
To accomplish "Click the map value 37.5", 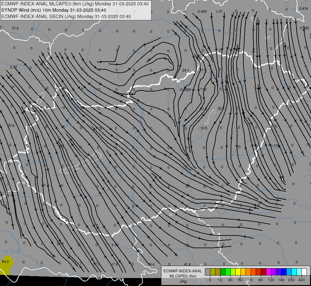I will 15,28.
